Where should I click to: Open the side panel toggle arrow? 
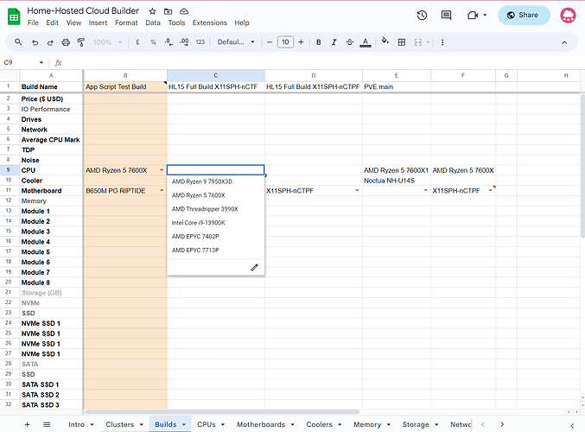click(572, 425)
